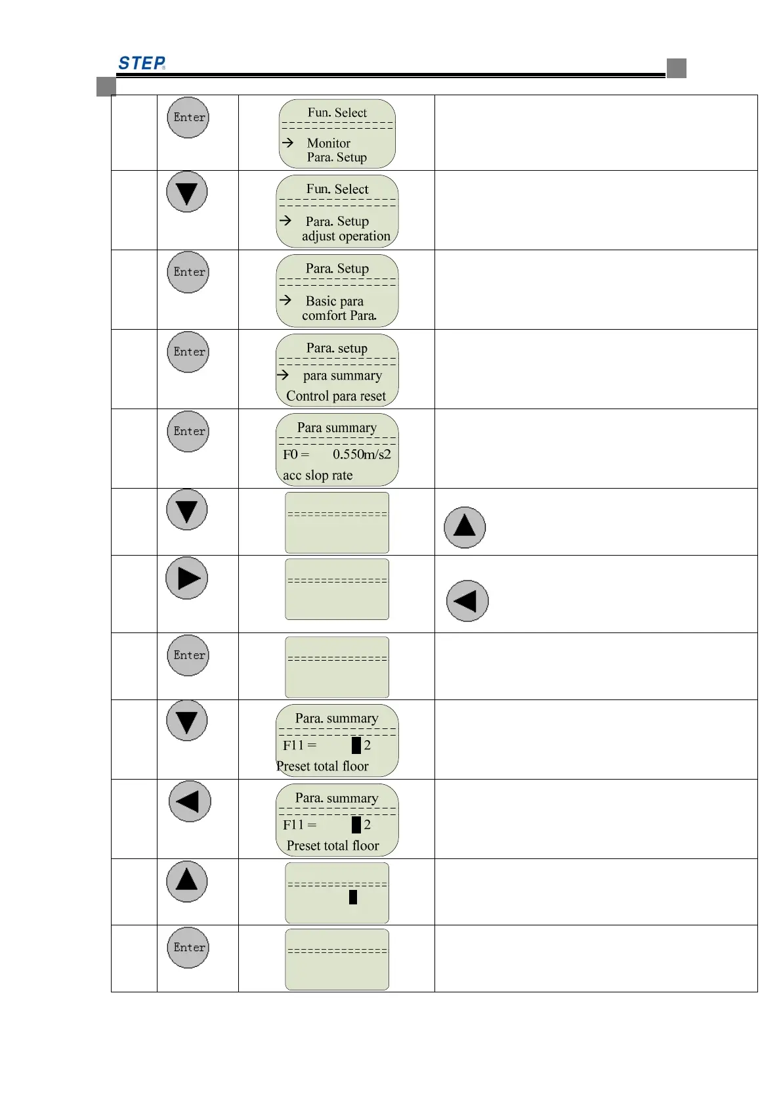Image resolution: width=781 pixels, height=1106 pixels.
Task: Click the left arrow button beside Preset total floor
Action: 190,801
